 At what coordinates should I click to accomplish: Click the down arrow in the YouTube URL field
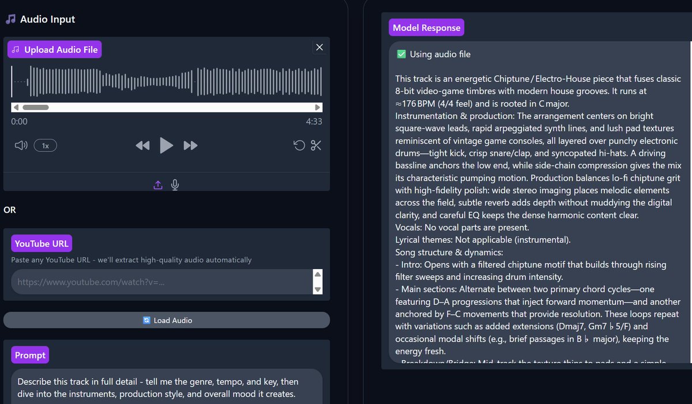pyautogui.click(x=318, y=289)
